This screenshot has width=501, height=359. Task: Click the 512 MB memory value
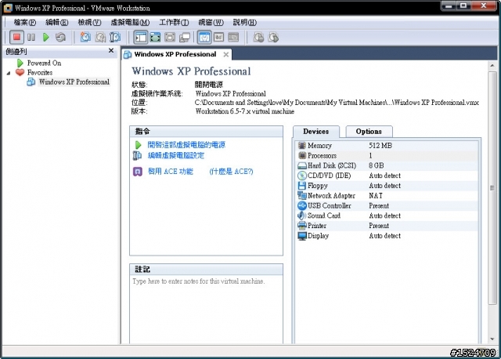coord(380,146)
